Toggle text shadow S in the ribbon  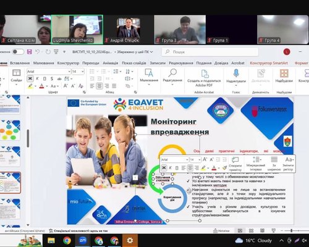pos(52,78)
